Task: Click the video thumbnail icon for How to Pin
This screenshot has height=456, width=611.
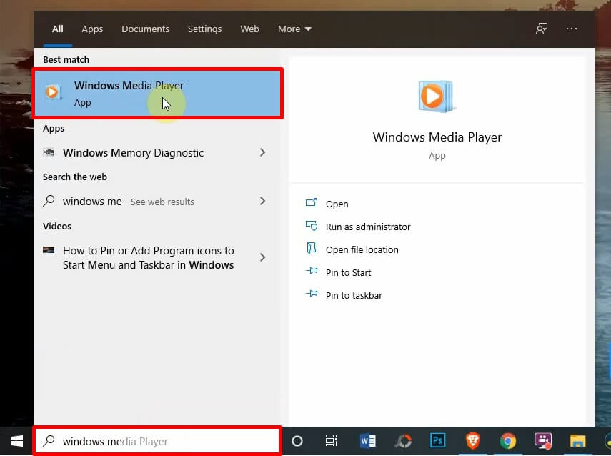Action: click(x=49, y=250)
